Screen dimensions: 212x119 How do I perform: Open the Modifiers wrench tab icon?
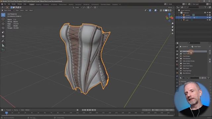(x=177, y=76)
